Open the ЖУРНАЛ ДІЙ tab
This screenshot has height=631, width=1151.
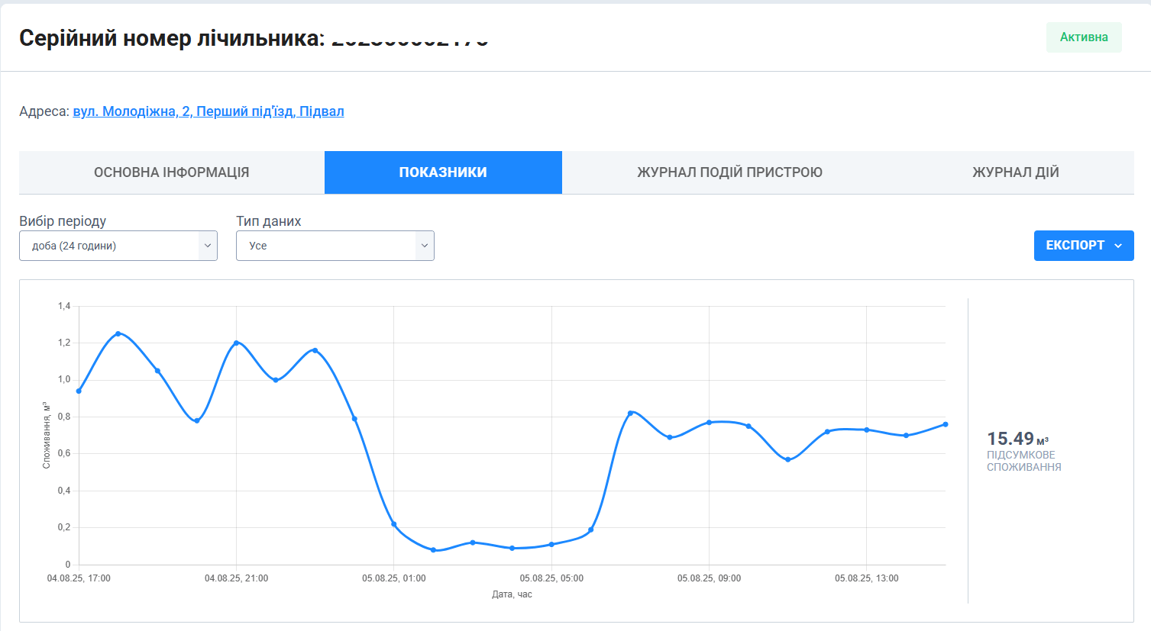1015,172
